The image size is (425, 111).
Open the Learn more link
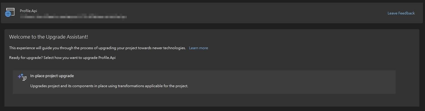(x=198, y=48)
